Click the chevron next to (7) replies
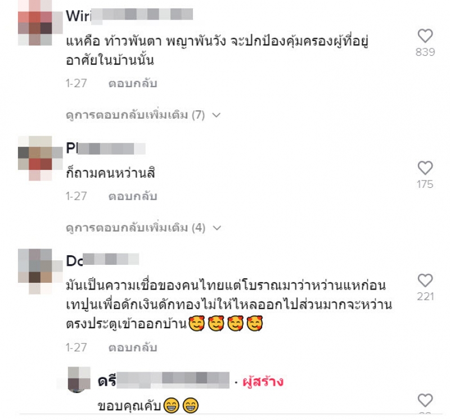The image size is (450, 420). tap(216, 115)
